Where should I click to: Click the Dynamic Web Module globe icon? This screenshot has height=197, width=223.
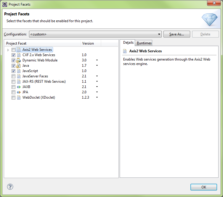(x=18, y=60)
